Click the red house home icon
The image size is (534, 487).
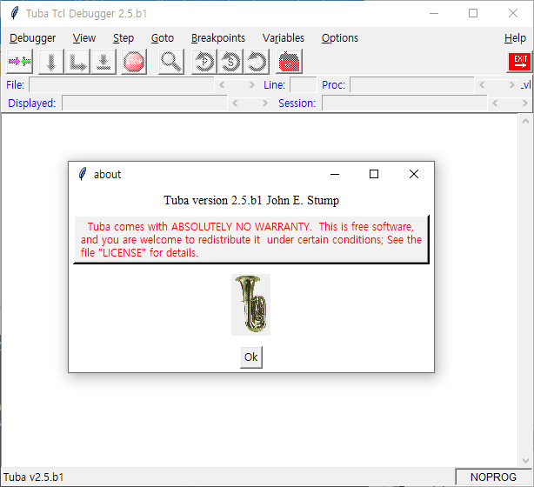pyautogui.click(x=289, y=62)
